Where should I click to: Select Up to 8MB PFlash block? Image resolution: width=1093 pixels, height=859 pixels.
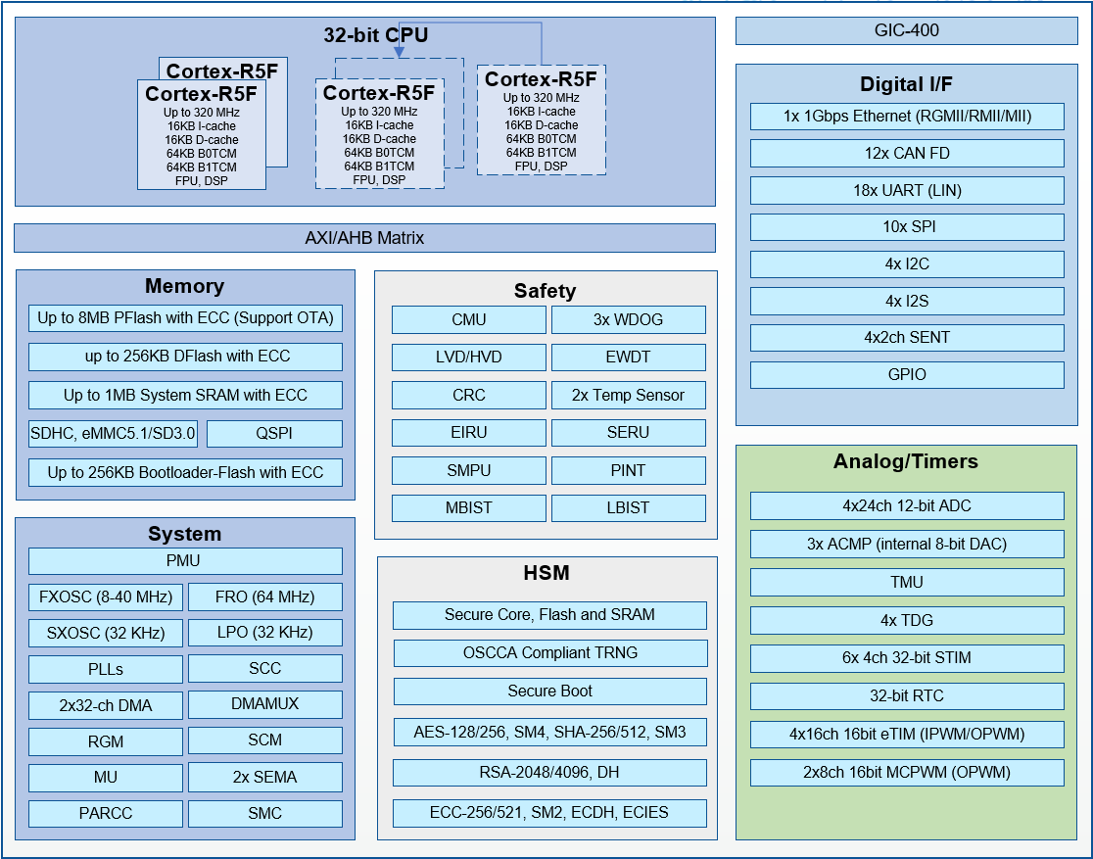(x=185, y=318)
